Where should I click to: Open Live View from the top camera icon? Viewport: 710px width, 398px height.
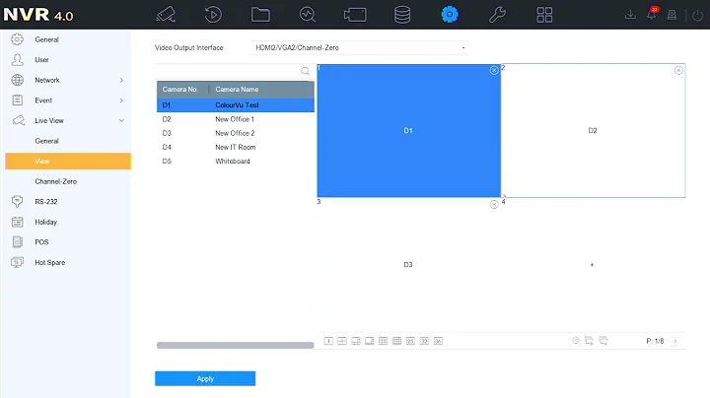point(166,15)
